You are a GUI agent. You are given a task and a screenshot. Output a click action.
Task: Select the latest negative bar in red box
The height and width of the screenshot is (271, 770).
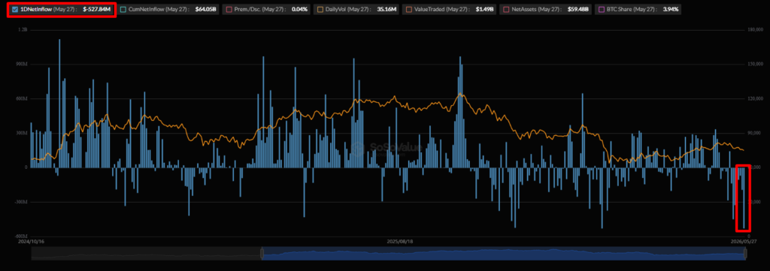click(x=744, y=198)
